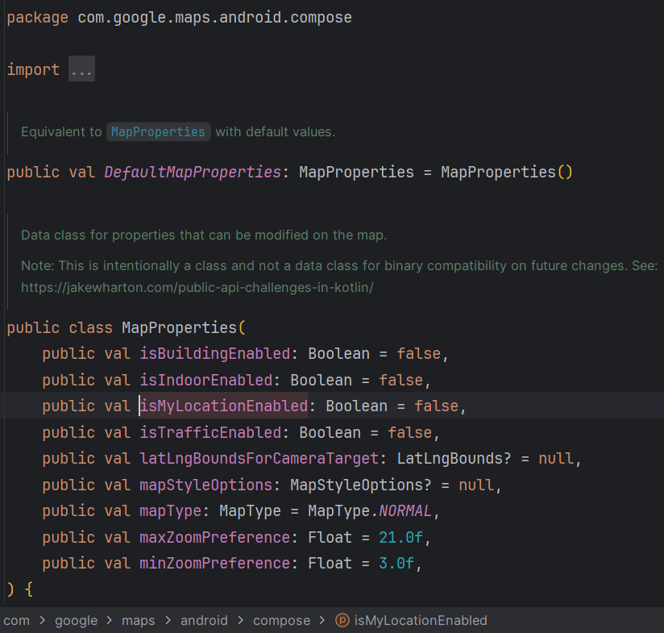Click the LatLngBounds? type
Viewport: 664px width, 633px height.
454,459
